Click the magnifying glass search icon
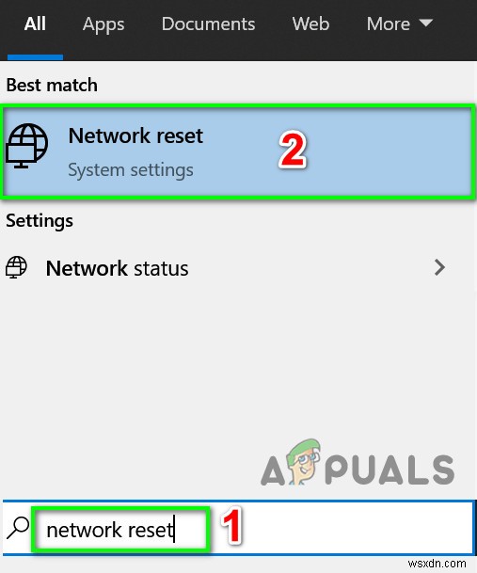 18,528
